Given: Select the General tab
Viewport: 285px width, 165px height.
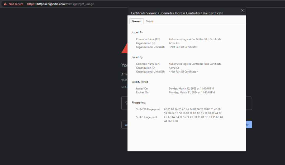Looking at the screenshot, I should coord(136,21).
